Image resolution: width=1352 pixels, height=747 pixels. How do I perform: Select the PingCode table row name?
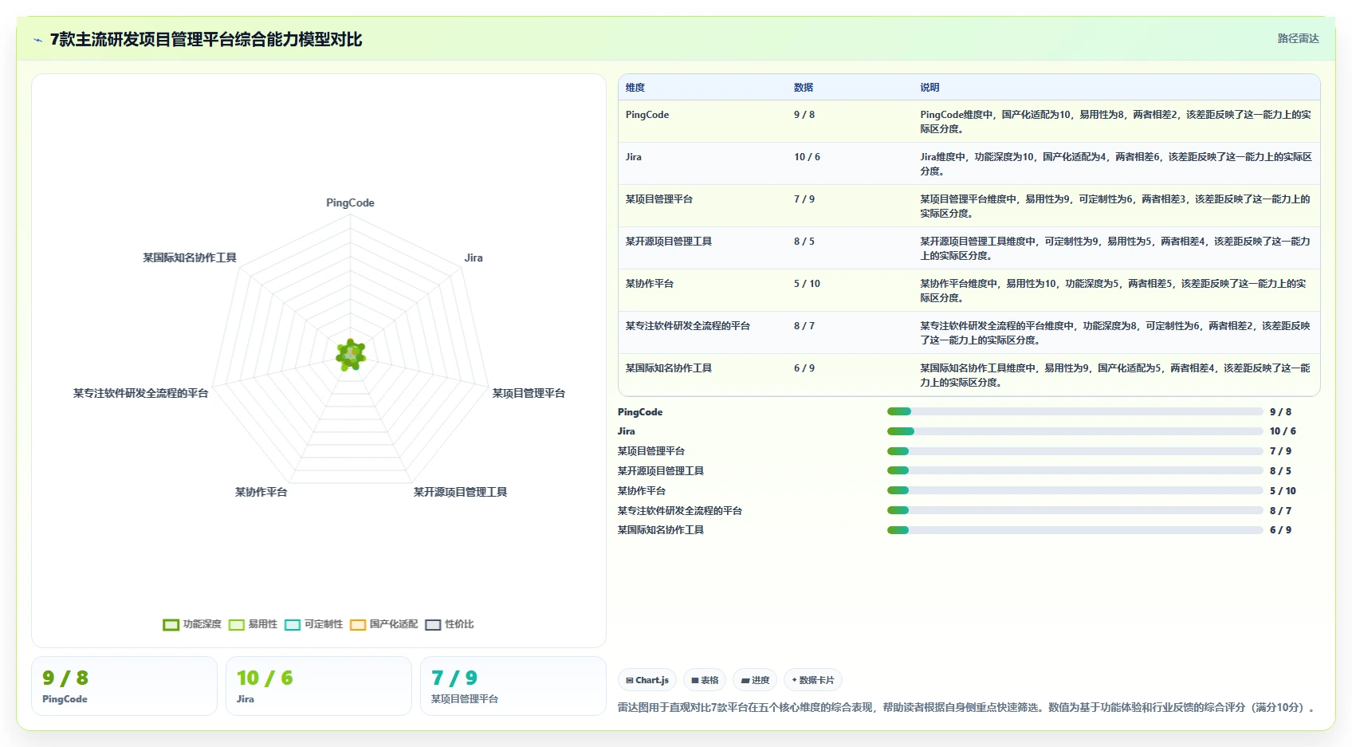(x=647, y=115)
